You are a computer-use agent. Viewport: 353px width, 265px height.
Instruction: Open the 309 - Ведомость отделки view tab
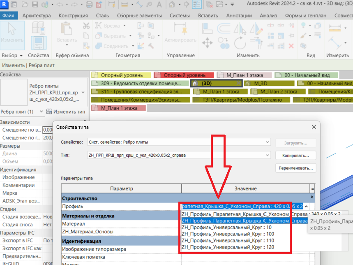point(140,84)
